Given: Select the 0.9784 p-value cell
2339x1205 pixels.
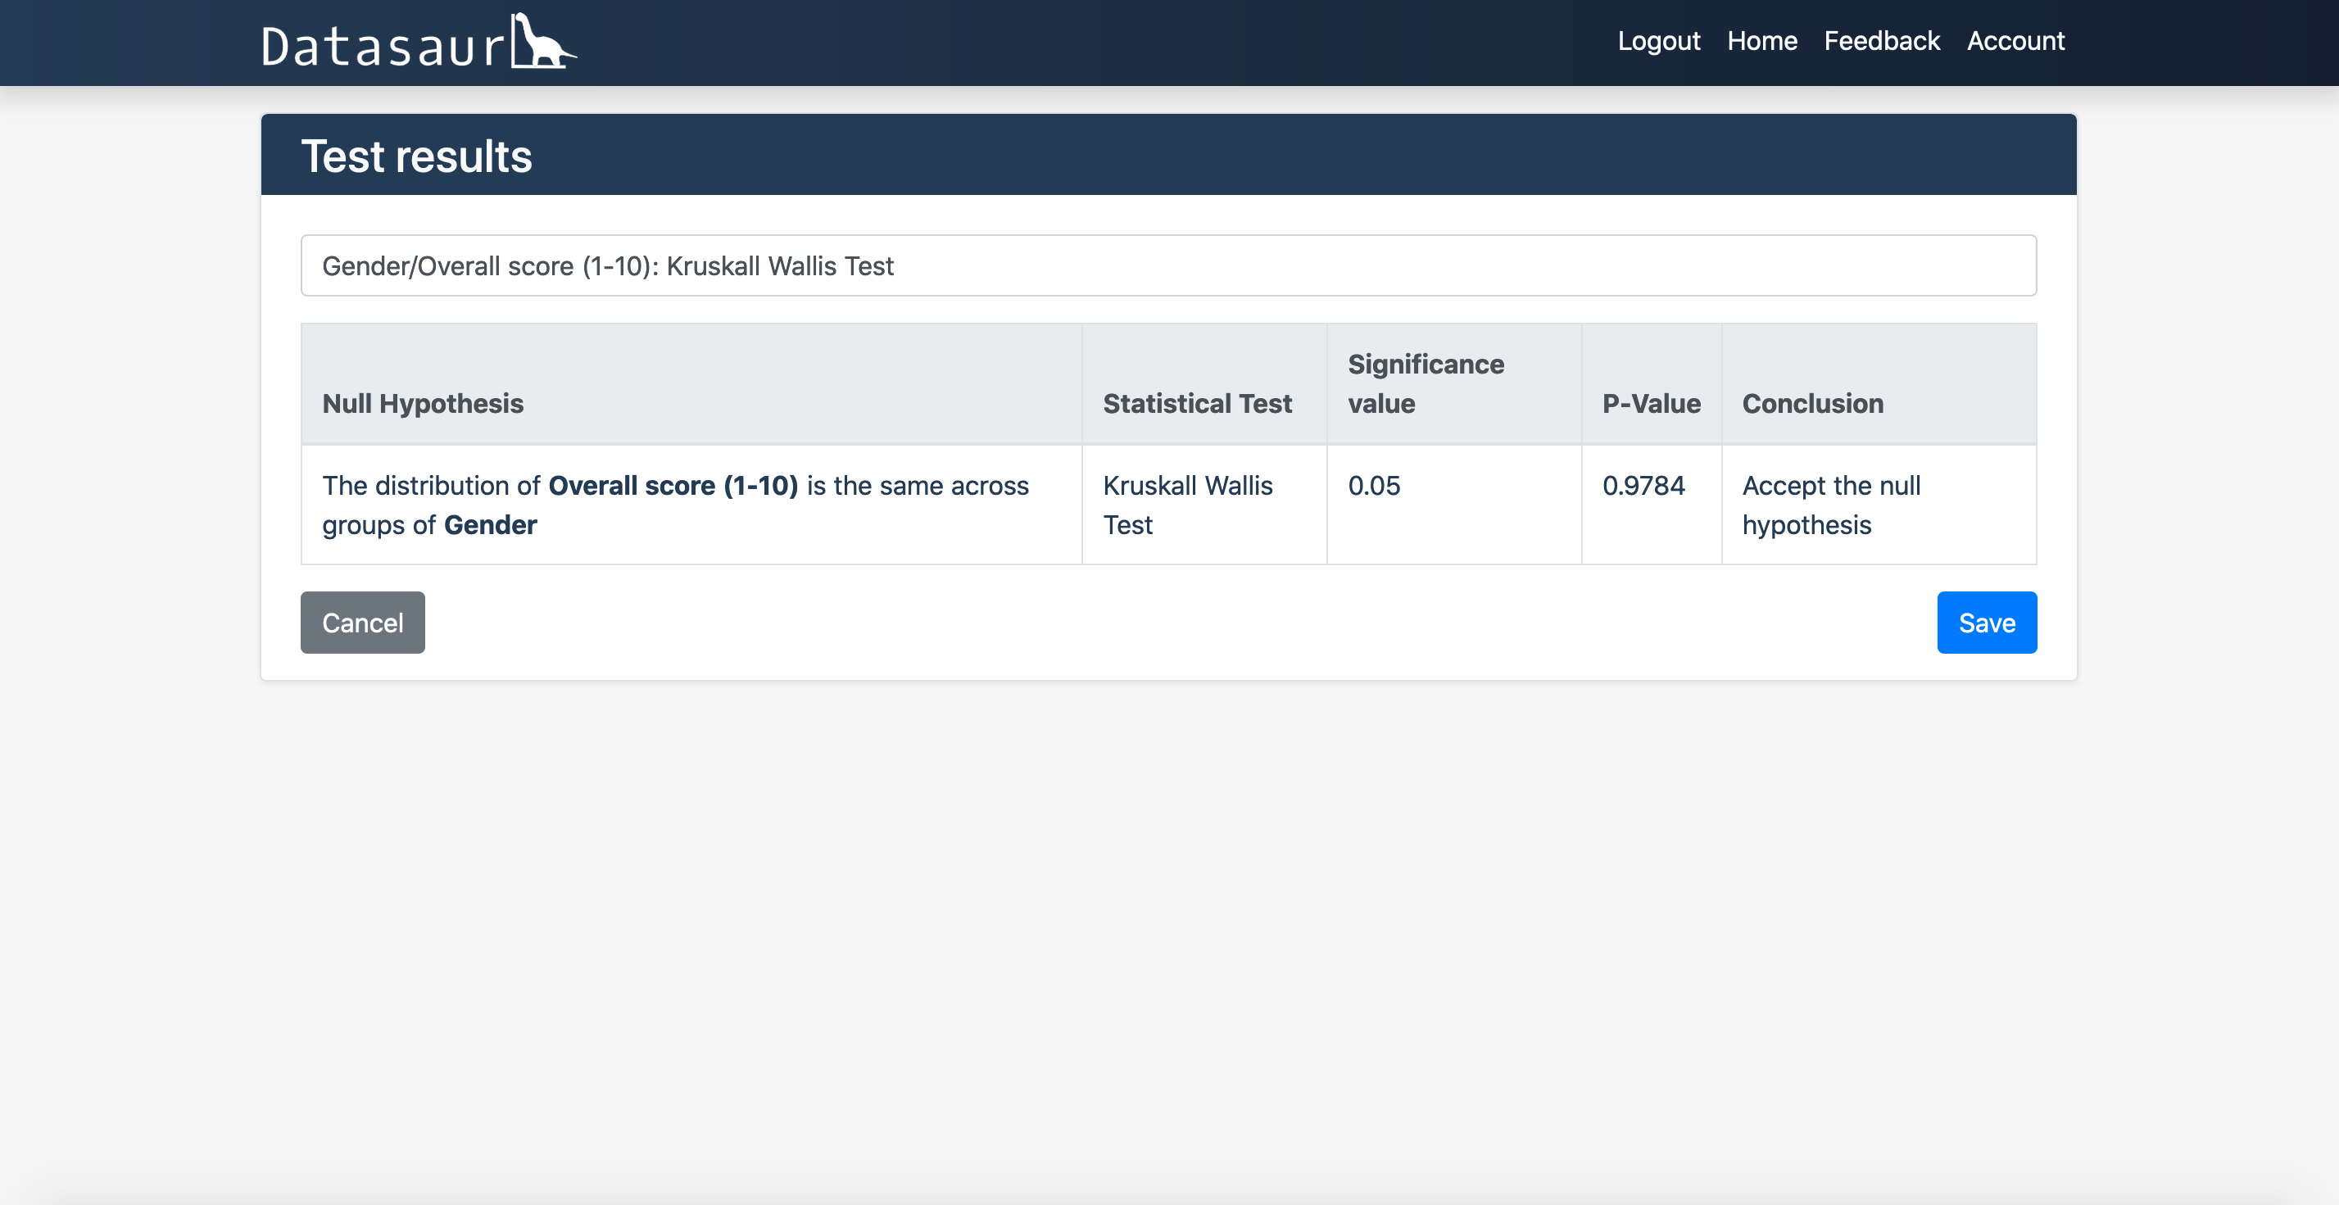Looking at the screenshot, I should click(1643, 486).
